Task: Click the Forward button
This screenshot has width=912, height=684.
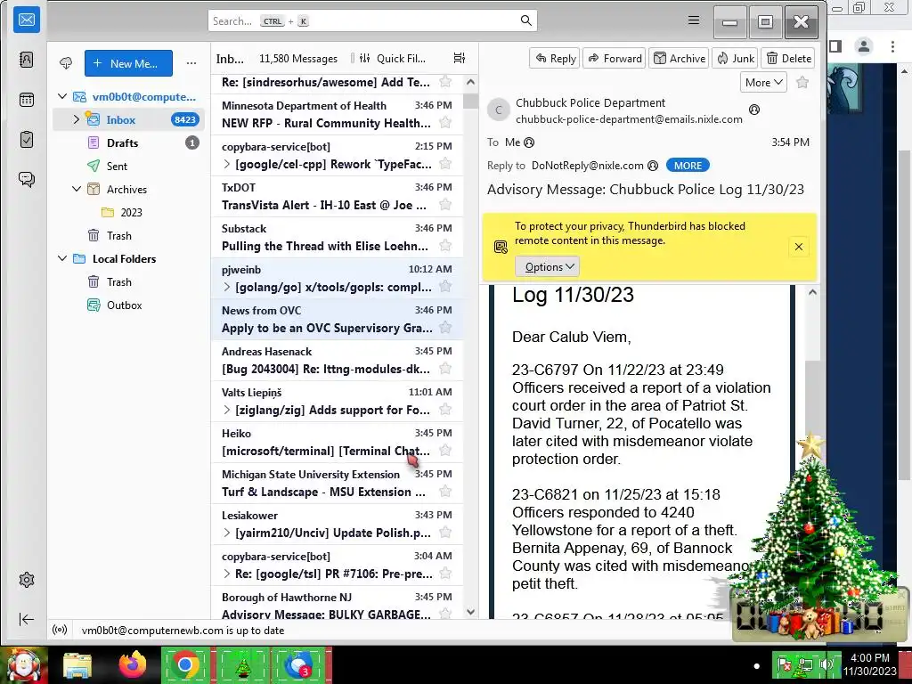Action: pyautogui.click(x=615, y=58)
